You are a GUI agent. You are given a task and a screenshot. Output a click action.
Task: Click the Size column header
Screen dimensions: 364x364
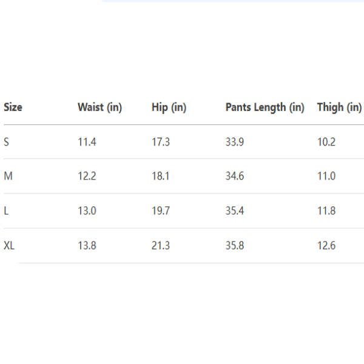coord(13,107)
